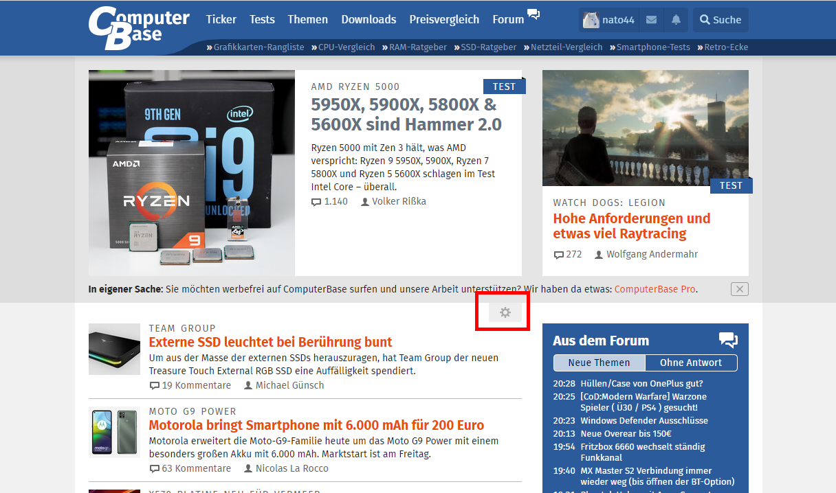Dismiss the ComputerBase Pro notice with X

[740, 289]
